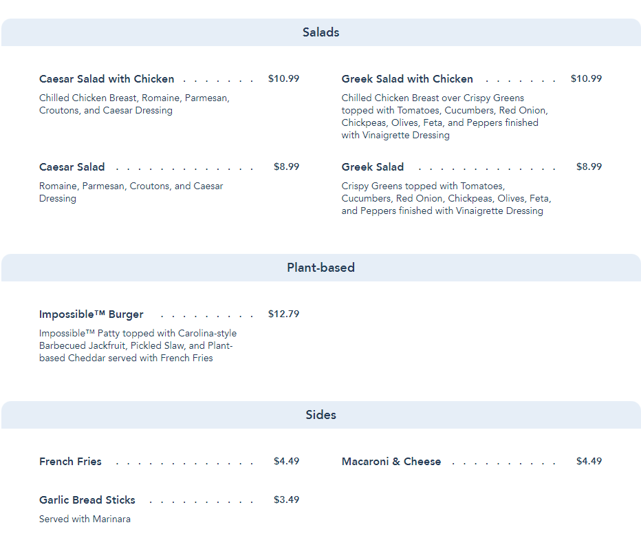
Task: Choose Macaroni & Cheese from the sides
Action: click(x=391, y=462)
